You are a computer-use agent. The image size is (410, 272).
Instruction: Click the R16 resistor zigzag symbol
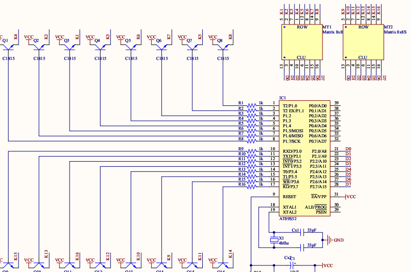pyautogui.click(x=251, y=187)
